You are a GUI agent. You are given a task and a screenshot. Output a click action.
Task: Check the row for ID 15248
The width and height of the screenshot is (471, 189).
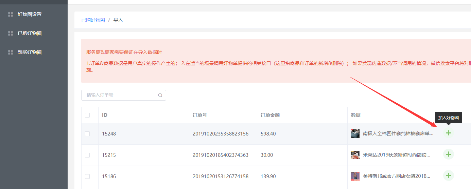click(87, 134)
